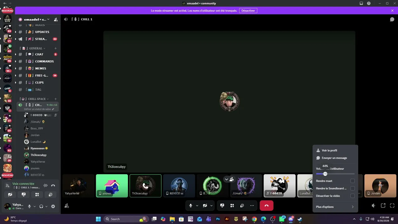Open the LKLIKA ELITE server icon

click(x=7, y=19)
